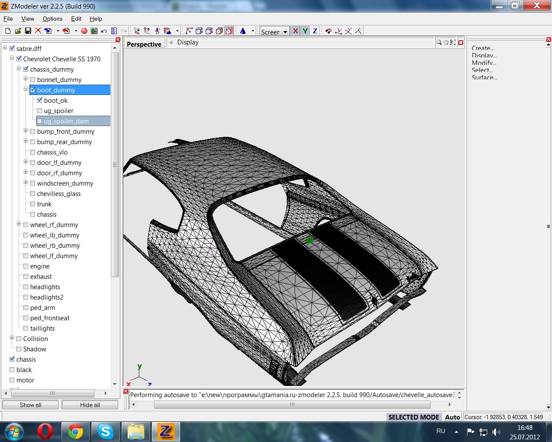Save the scene with the floppy icon
The height and width of the screenshot is (442, 552).
pyautogui.click(x=28, y=31)
